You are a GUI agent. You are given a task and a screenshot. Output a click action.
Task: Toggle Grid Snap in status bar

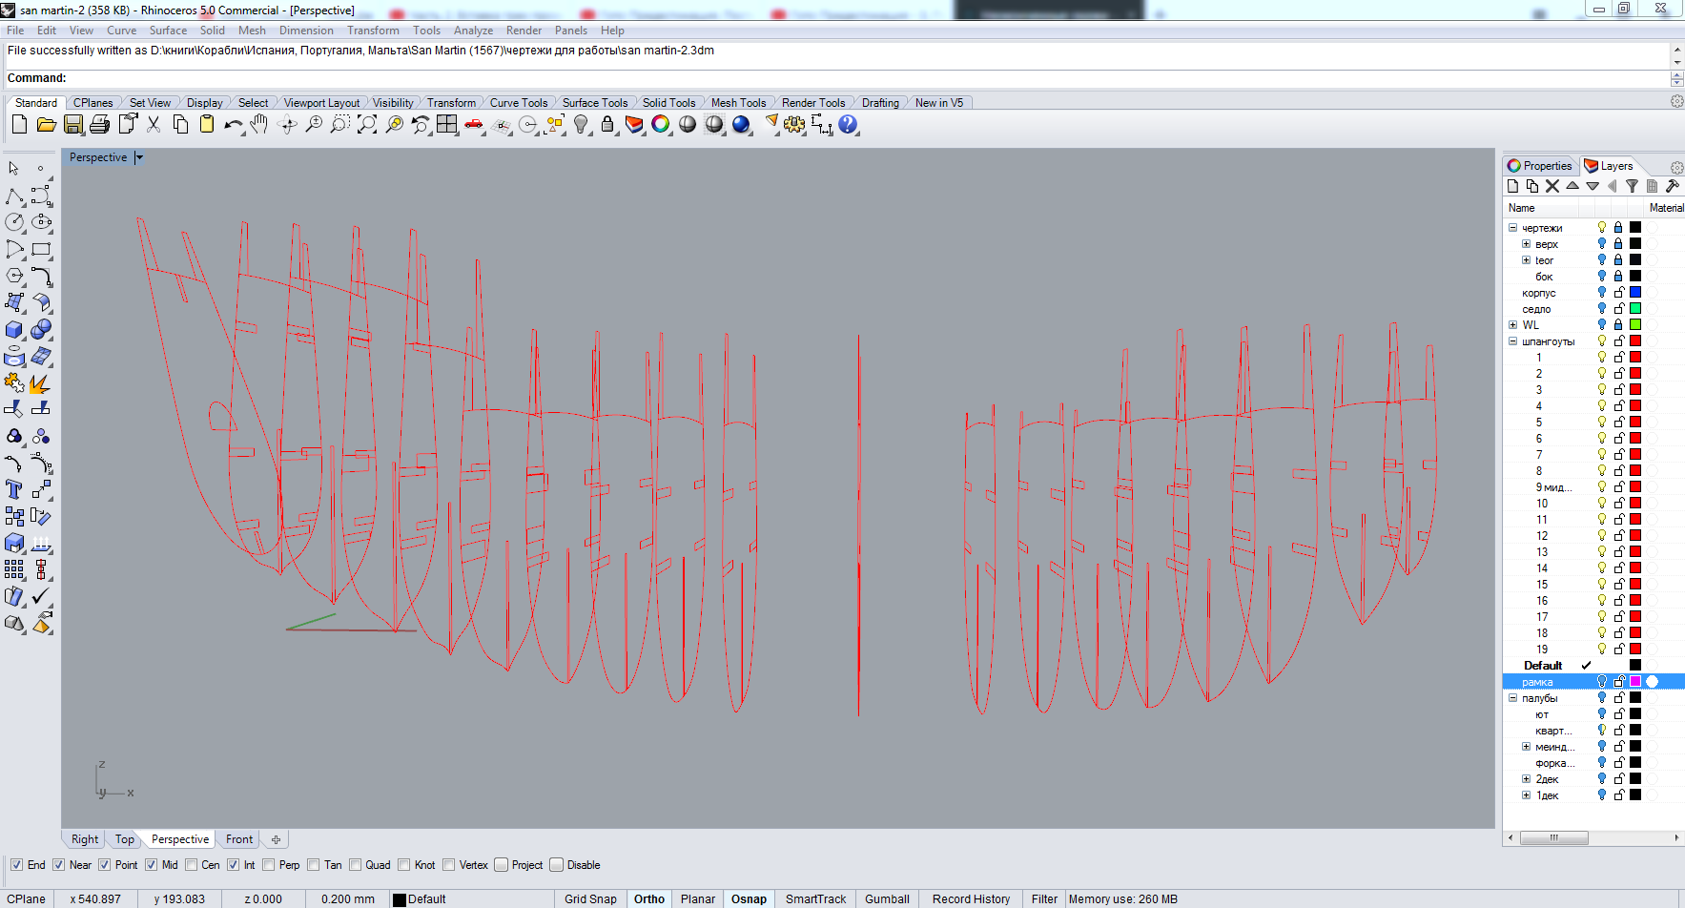pyautogui.click(x=590, y=898)
